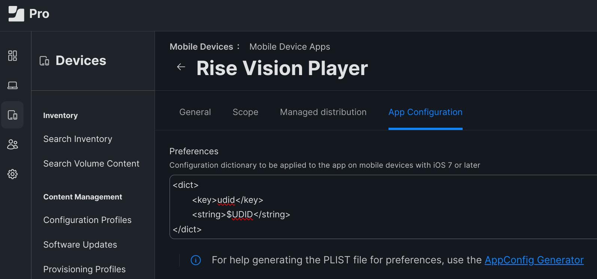Image resolution: width=597 pixels, height=279 pixels.
Task: Click the Devices header icon
Action: click(x=45, y=61)
